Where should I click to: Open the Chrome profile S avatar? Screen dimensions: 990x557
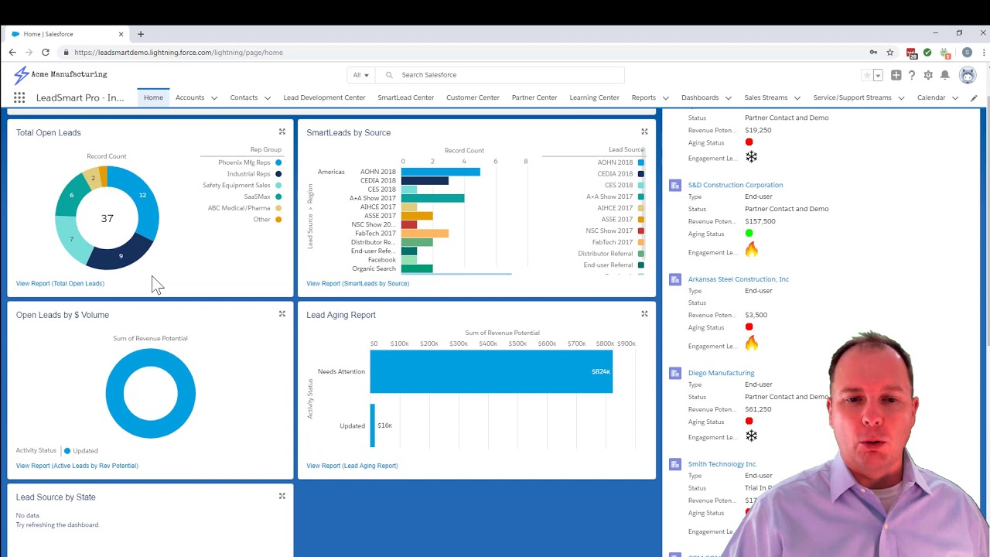coord(967,52)
